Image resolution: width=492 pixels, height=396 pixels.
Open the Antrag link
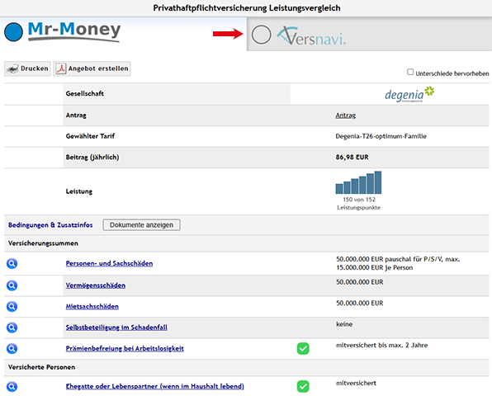click(345, 115)
